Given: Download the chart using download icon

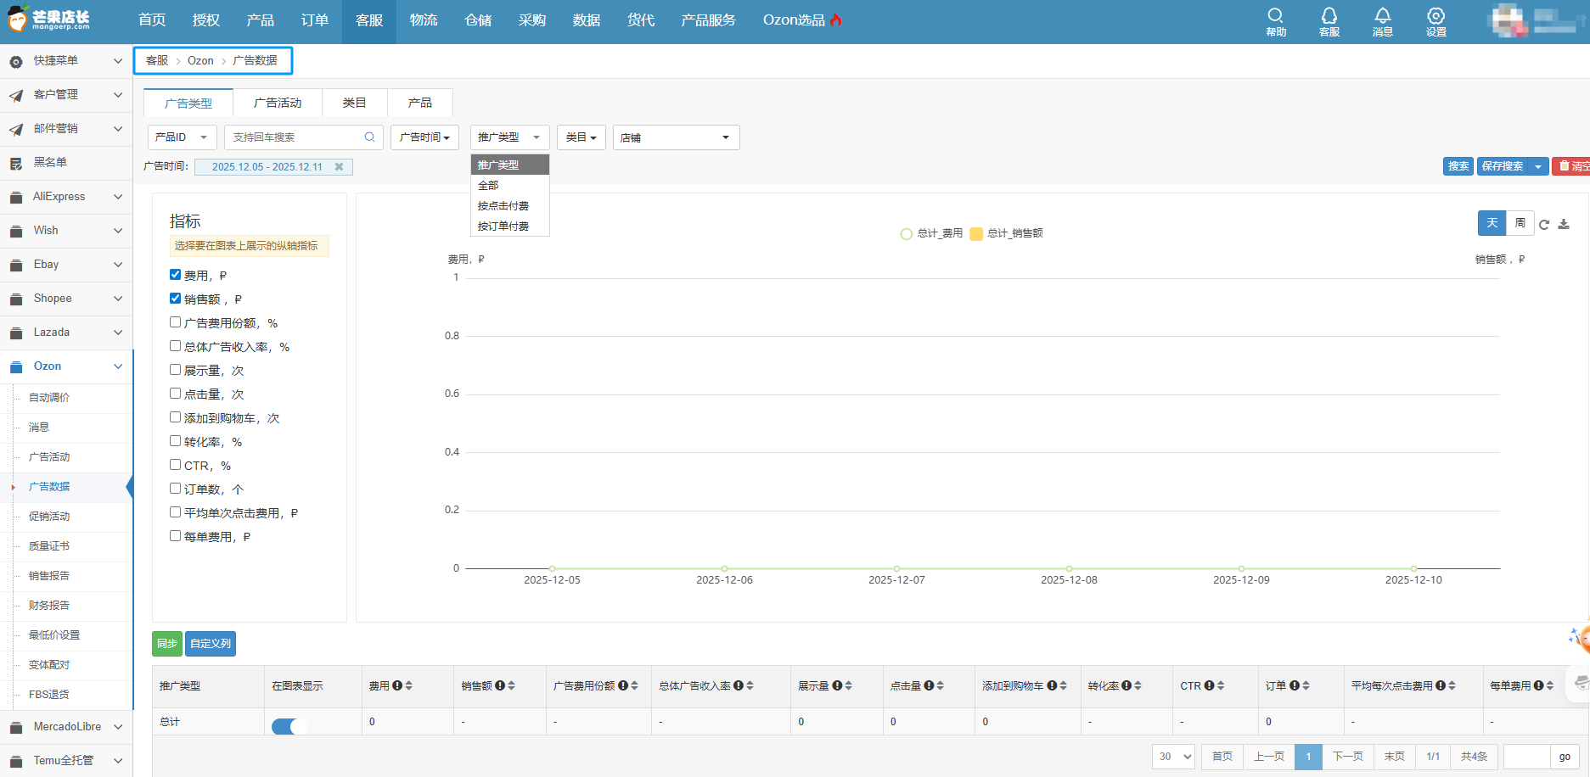Looking at the screenshot, I should tap(1564, 225).
